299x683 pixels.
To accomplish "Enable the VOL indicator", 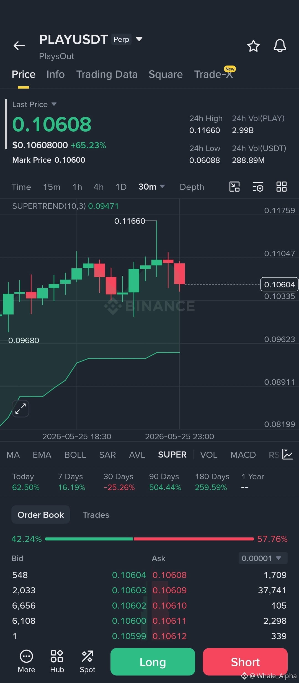I will [209, 455].
